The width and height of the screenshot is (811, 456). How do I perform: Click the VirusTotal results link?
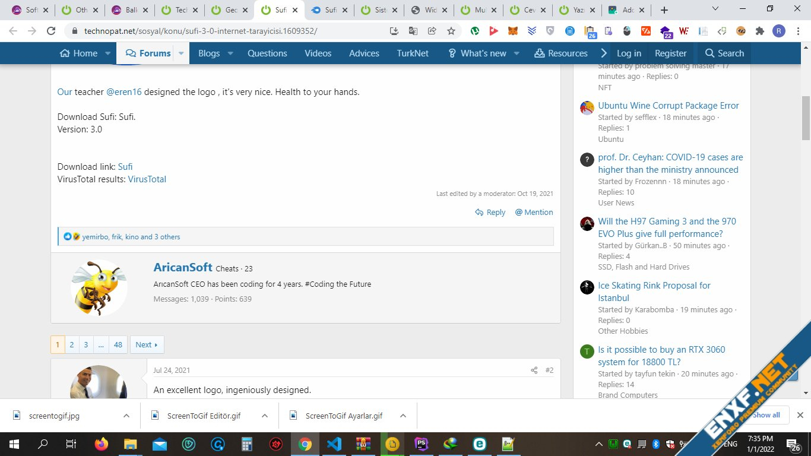coord(147,179)
